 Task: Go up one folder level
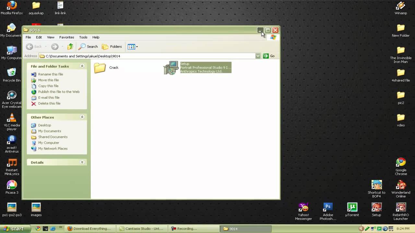tap(70, 47)
